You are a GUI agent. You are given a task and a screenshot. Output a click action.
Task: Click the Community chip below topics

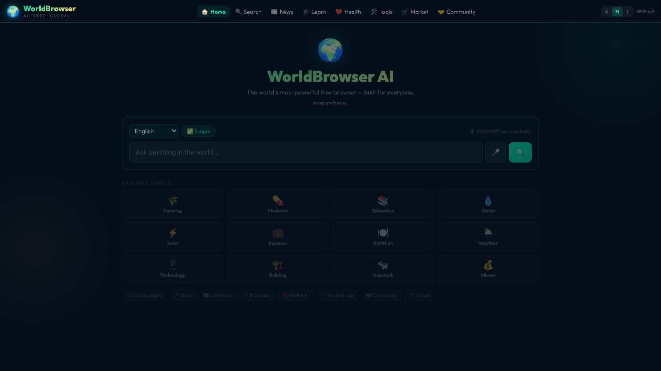point(381,295)
